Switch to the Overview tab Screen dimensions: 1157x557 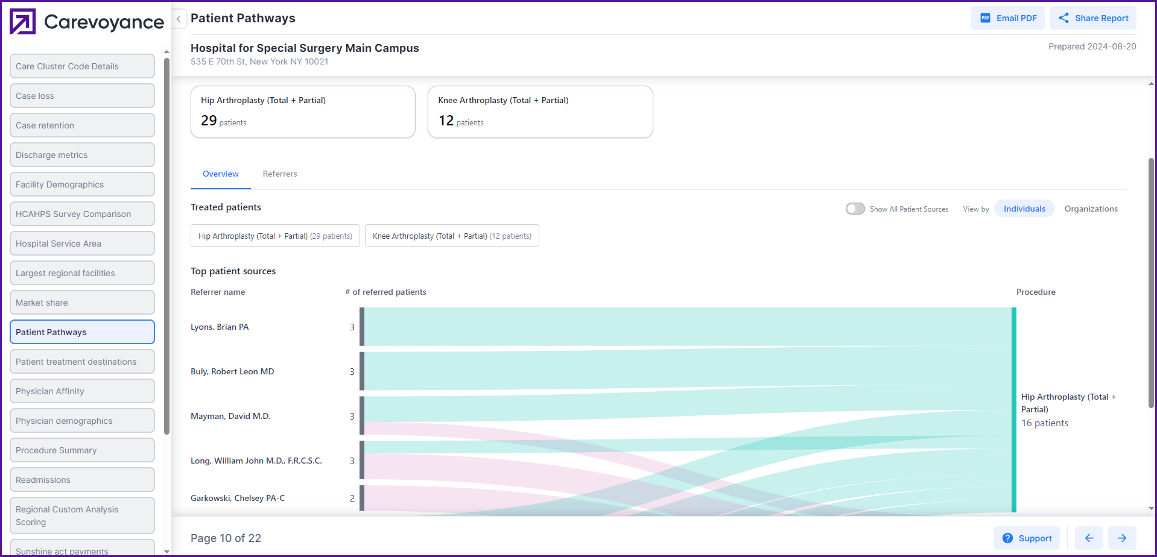[221, 174]
